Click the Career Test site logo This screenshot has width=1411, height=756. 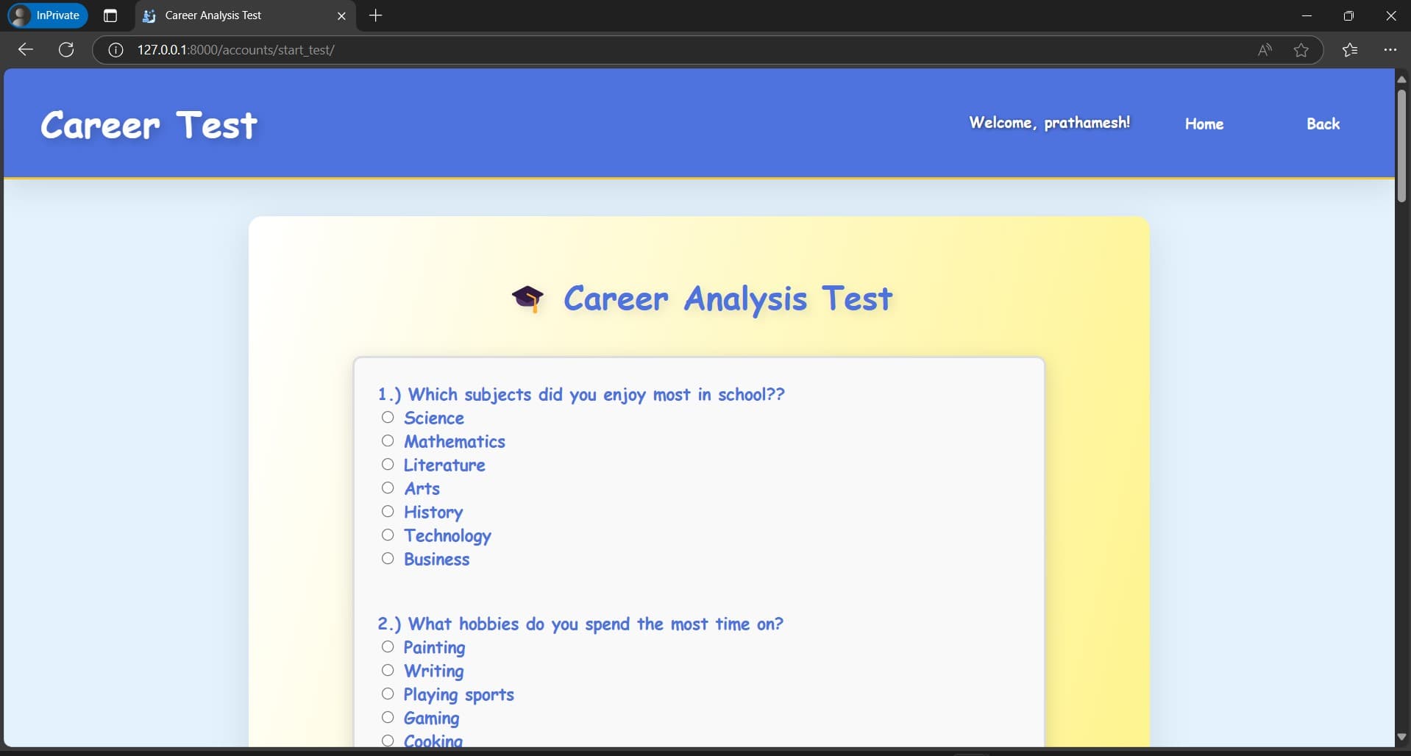tap(149, 125)
